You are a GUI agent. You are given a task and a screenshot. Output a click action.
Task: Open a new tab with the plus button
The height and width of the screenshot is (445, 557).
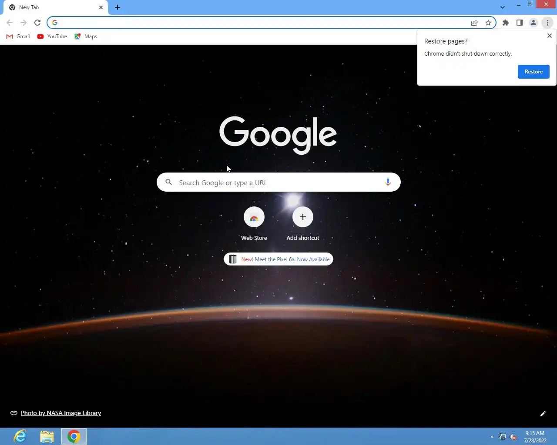117,7
